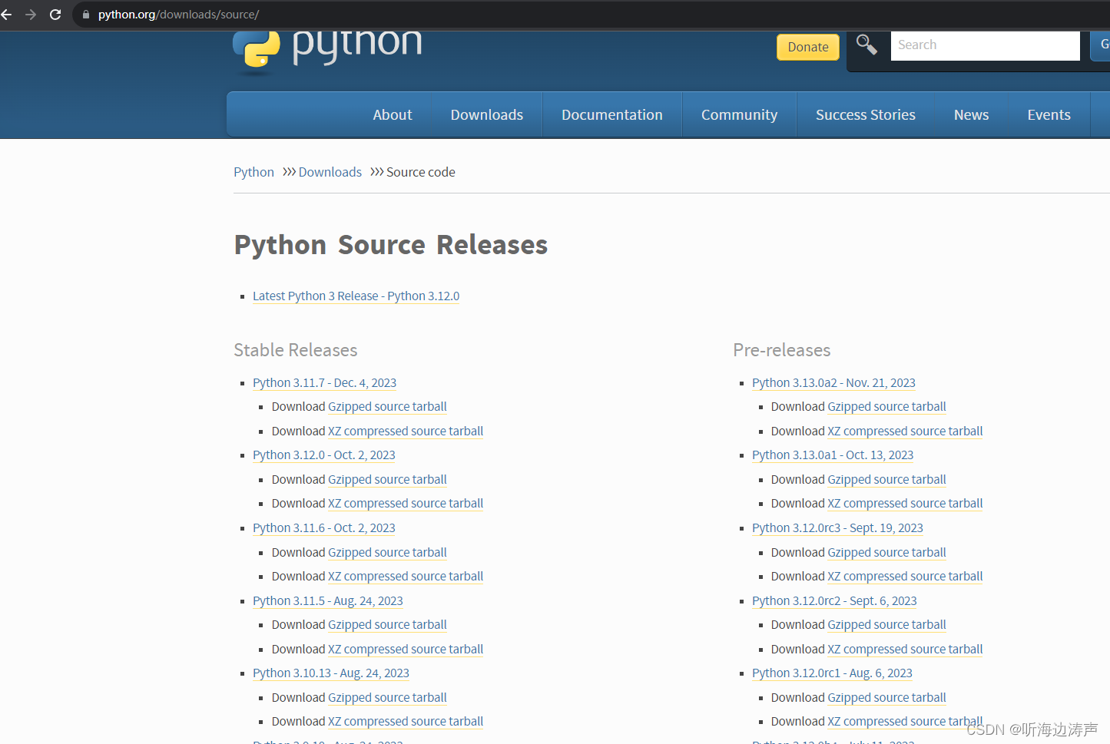Image resolution: width=1110 pixels, height=744 pixels.
Task: Open Python 3.13.0a2 - Nov. 21, 2023 pre-release
Action: coord(833,382)
